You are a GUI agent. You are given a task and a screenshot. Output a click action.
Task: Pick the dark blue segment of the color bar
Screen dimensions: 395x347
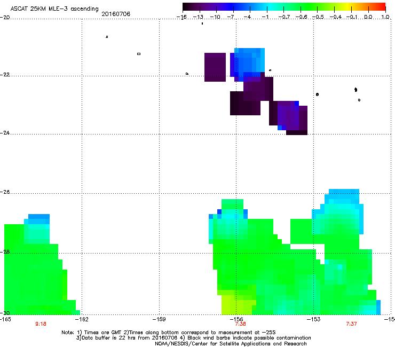click(x=231, y=7)
